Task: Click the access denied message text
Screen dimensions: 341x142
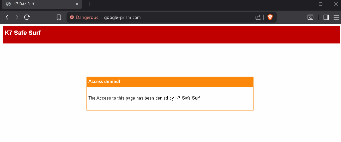Action: [144, 98]
